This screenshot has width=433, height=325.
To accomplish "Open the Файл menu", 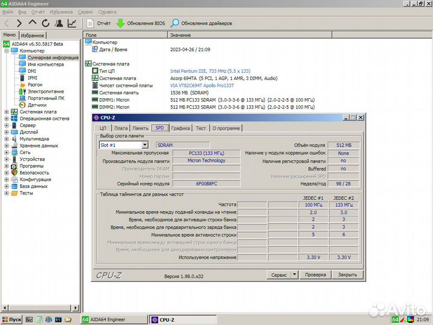I will tap(8, 12).
